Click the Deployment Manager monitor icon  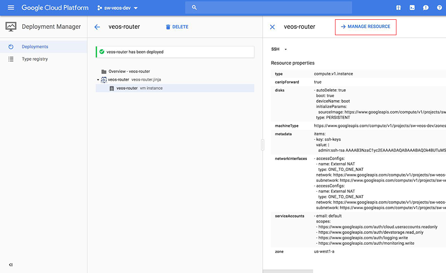pos(11,27)
